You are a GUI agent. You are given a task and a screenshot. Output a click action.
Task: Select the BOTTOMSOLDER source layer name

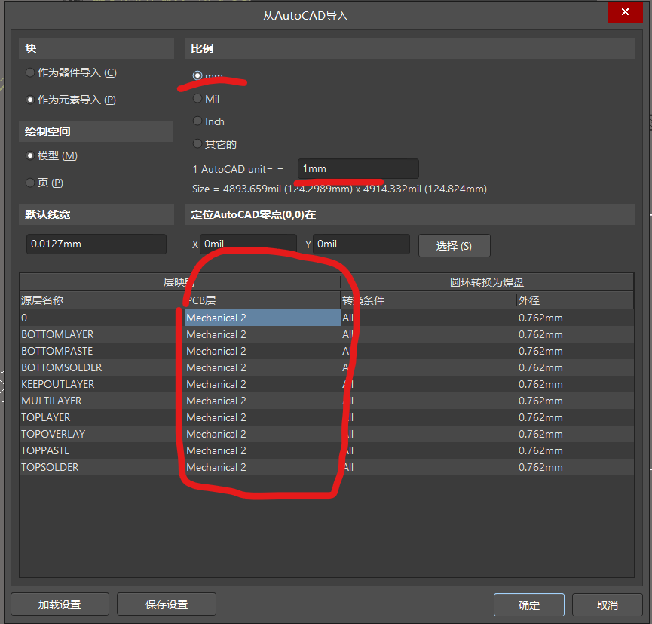click(x=62, y=367)
